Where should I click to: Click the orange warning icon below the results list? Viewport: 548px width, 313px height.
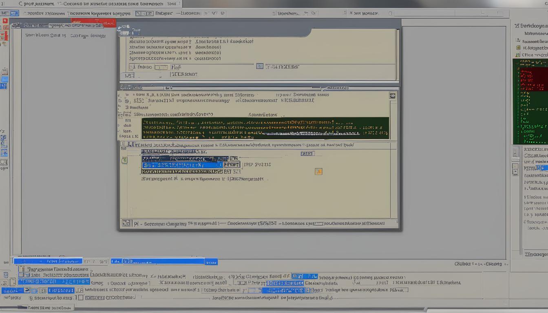pyautogui.click(x=318, y=172)
